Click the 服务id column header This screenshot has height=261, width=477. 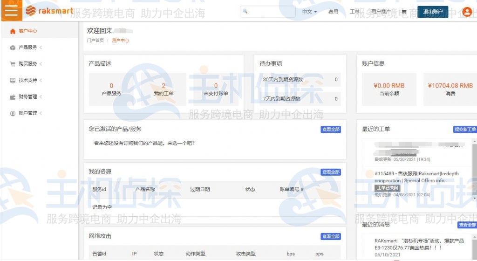pos(99,189)
